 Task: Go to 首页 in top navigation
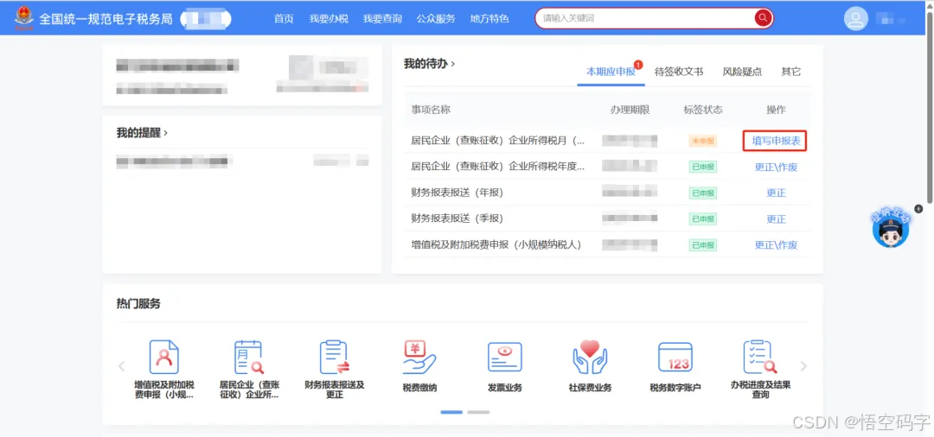click(284, 18)
